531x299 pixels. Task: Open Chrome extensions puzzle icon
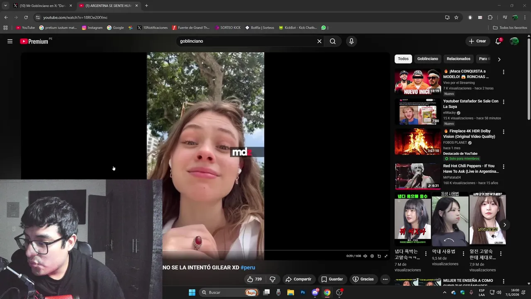click(x=490, y=17)
